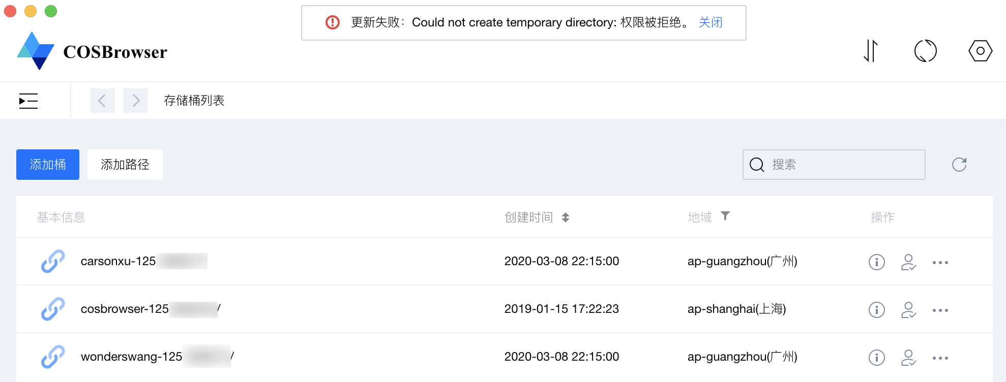Open the carsonxu-125 bucket name
The width and height of the screenshot is (1006, 382).
pos(119,261)
